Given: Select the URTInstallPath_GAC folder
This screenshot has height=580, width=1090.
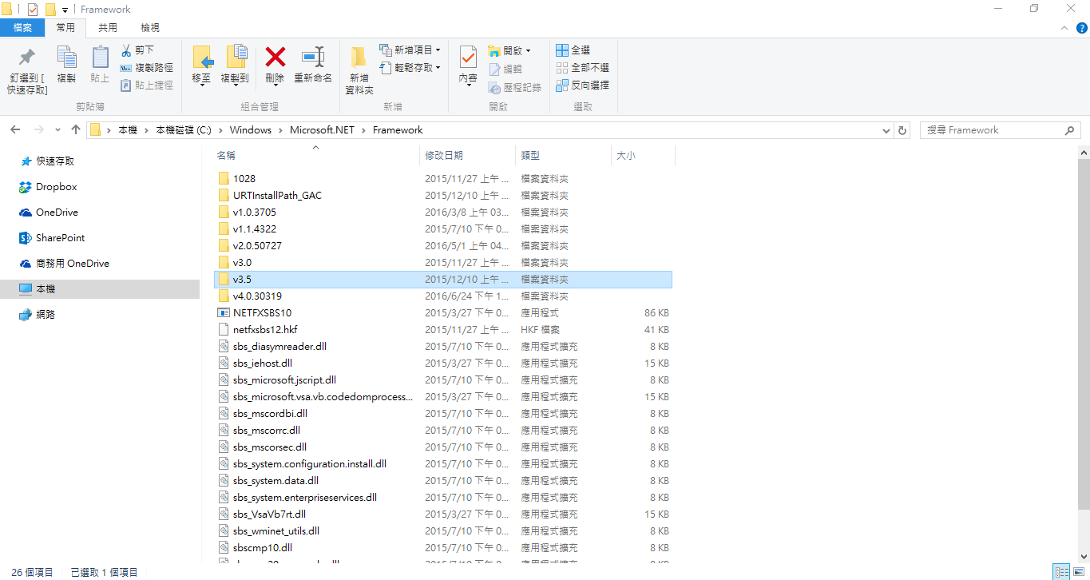Looking at the screenshot, I should (x=443, y=196).
